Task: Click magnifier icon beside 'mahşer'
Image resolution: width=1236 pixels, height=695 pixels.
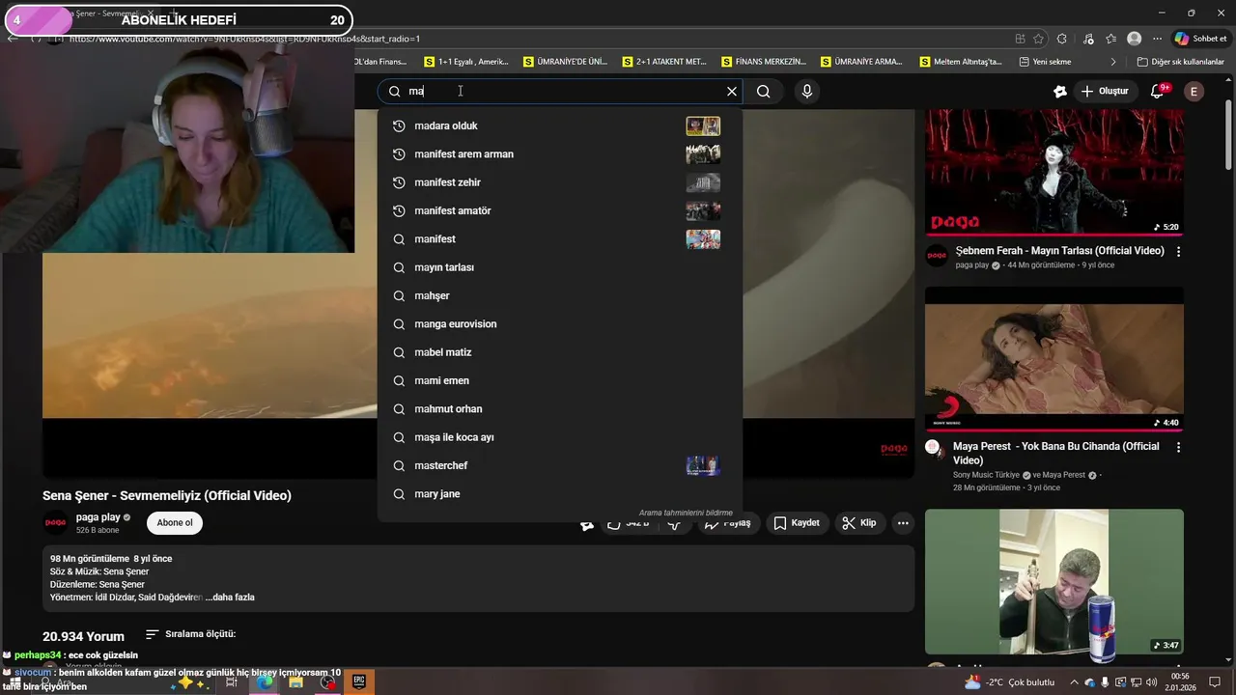Action: pyautogui.click(x=398, y=296)
